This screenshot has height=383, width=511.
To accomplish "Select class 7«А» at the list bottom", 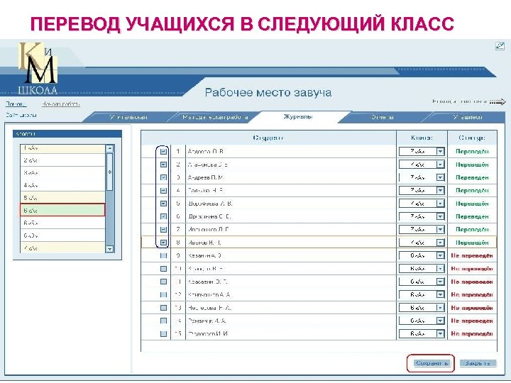I will (62, 248).
